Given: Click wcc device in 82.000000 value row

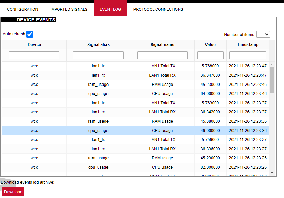Looking at the screenshot, I should (x=34, y=167).
